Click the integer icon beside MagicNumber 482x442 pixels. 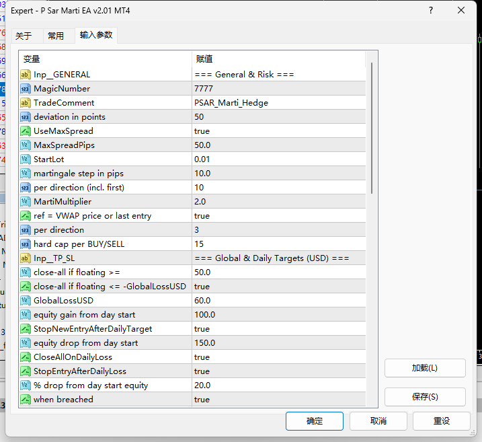pos(26,89)
